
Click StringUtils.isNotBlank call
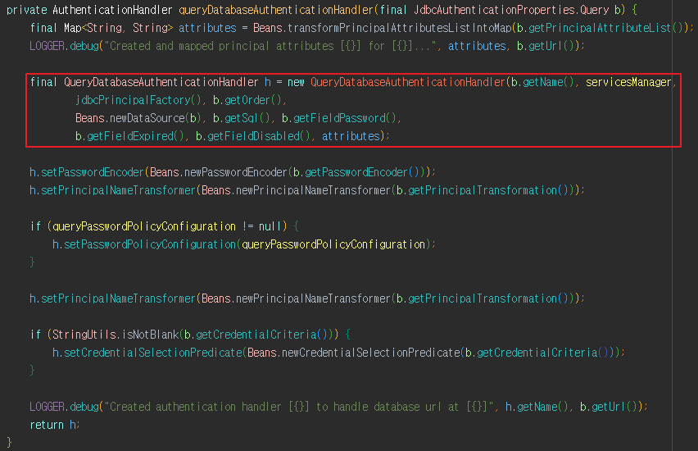pyautogui.click(x=116, y=335)
